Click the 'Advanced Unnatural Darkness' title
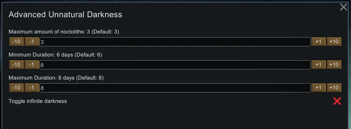 tap(65, 14)
